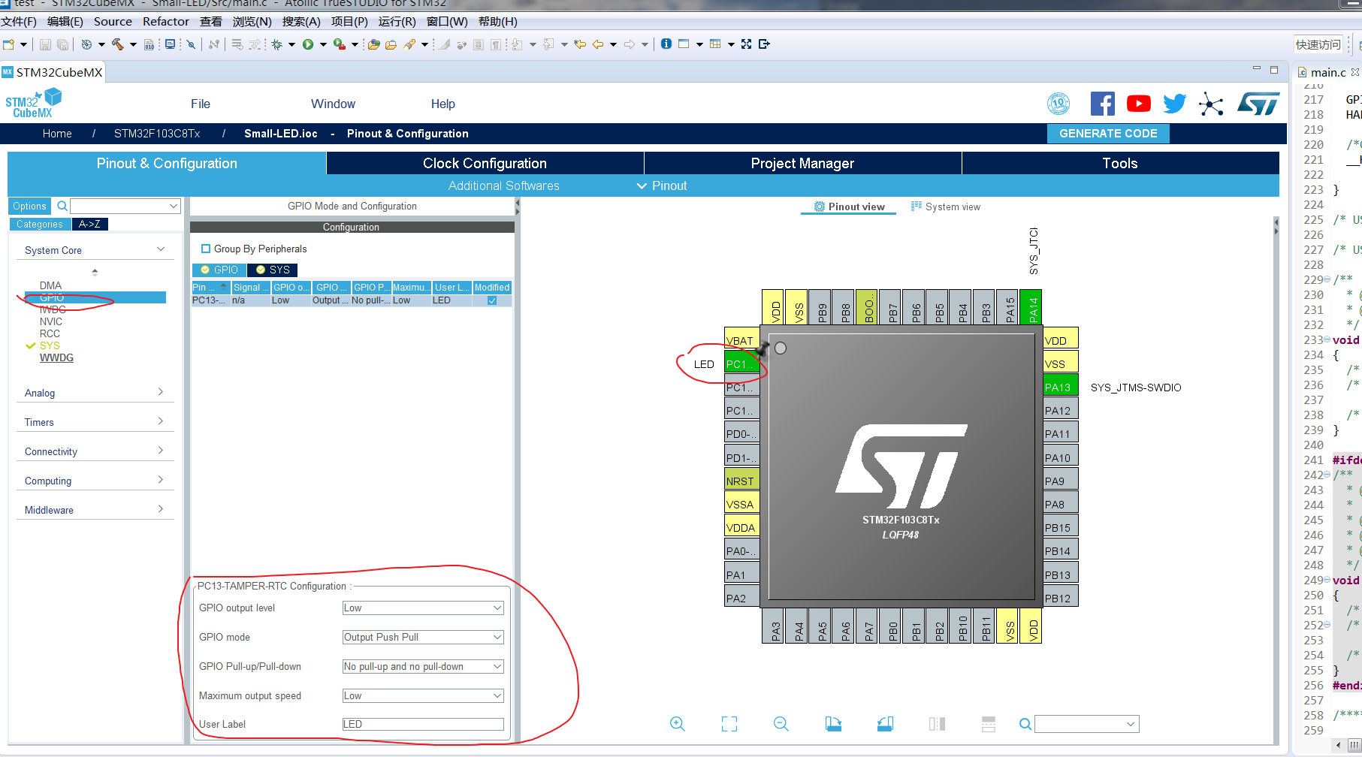Open the Tools tab
The height and width of the screenshot is (757, 1362).
click(1120, 163)
